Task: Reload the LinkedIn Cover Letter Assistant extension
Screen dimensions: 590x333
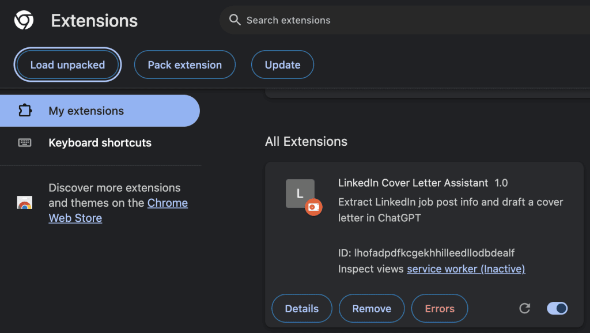Action: (x=524, y=308)
